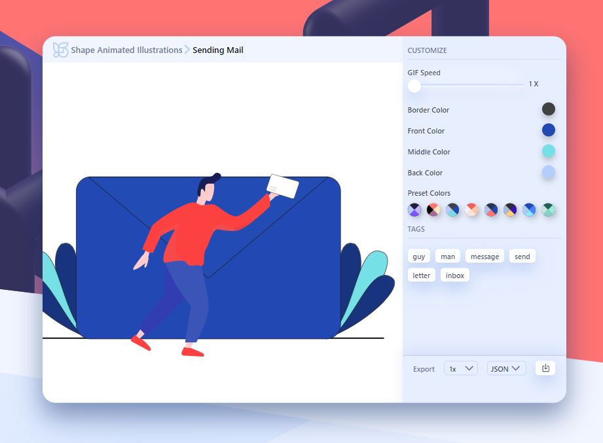Screen dimensions: 603x443
Task: Click the breadcrumb chevron before Sending Mail
Action: (187, 50)
